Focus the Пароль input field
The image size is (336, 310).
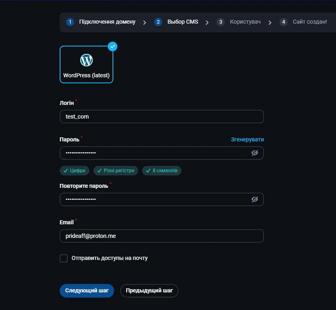(x=161, y=153)
